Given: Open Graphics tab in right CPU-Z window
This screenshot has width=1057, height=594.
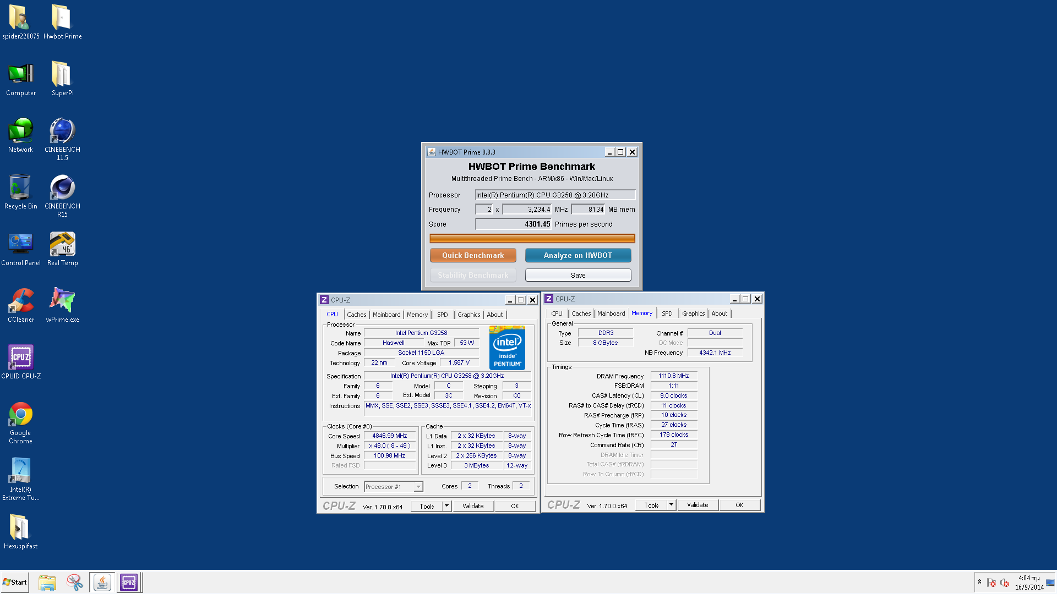Looking at the screenshot, I should coord(693,313).
